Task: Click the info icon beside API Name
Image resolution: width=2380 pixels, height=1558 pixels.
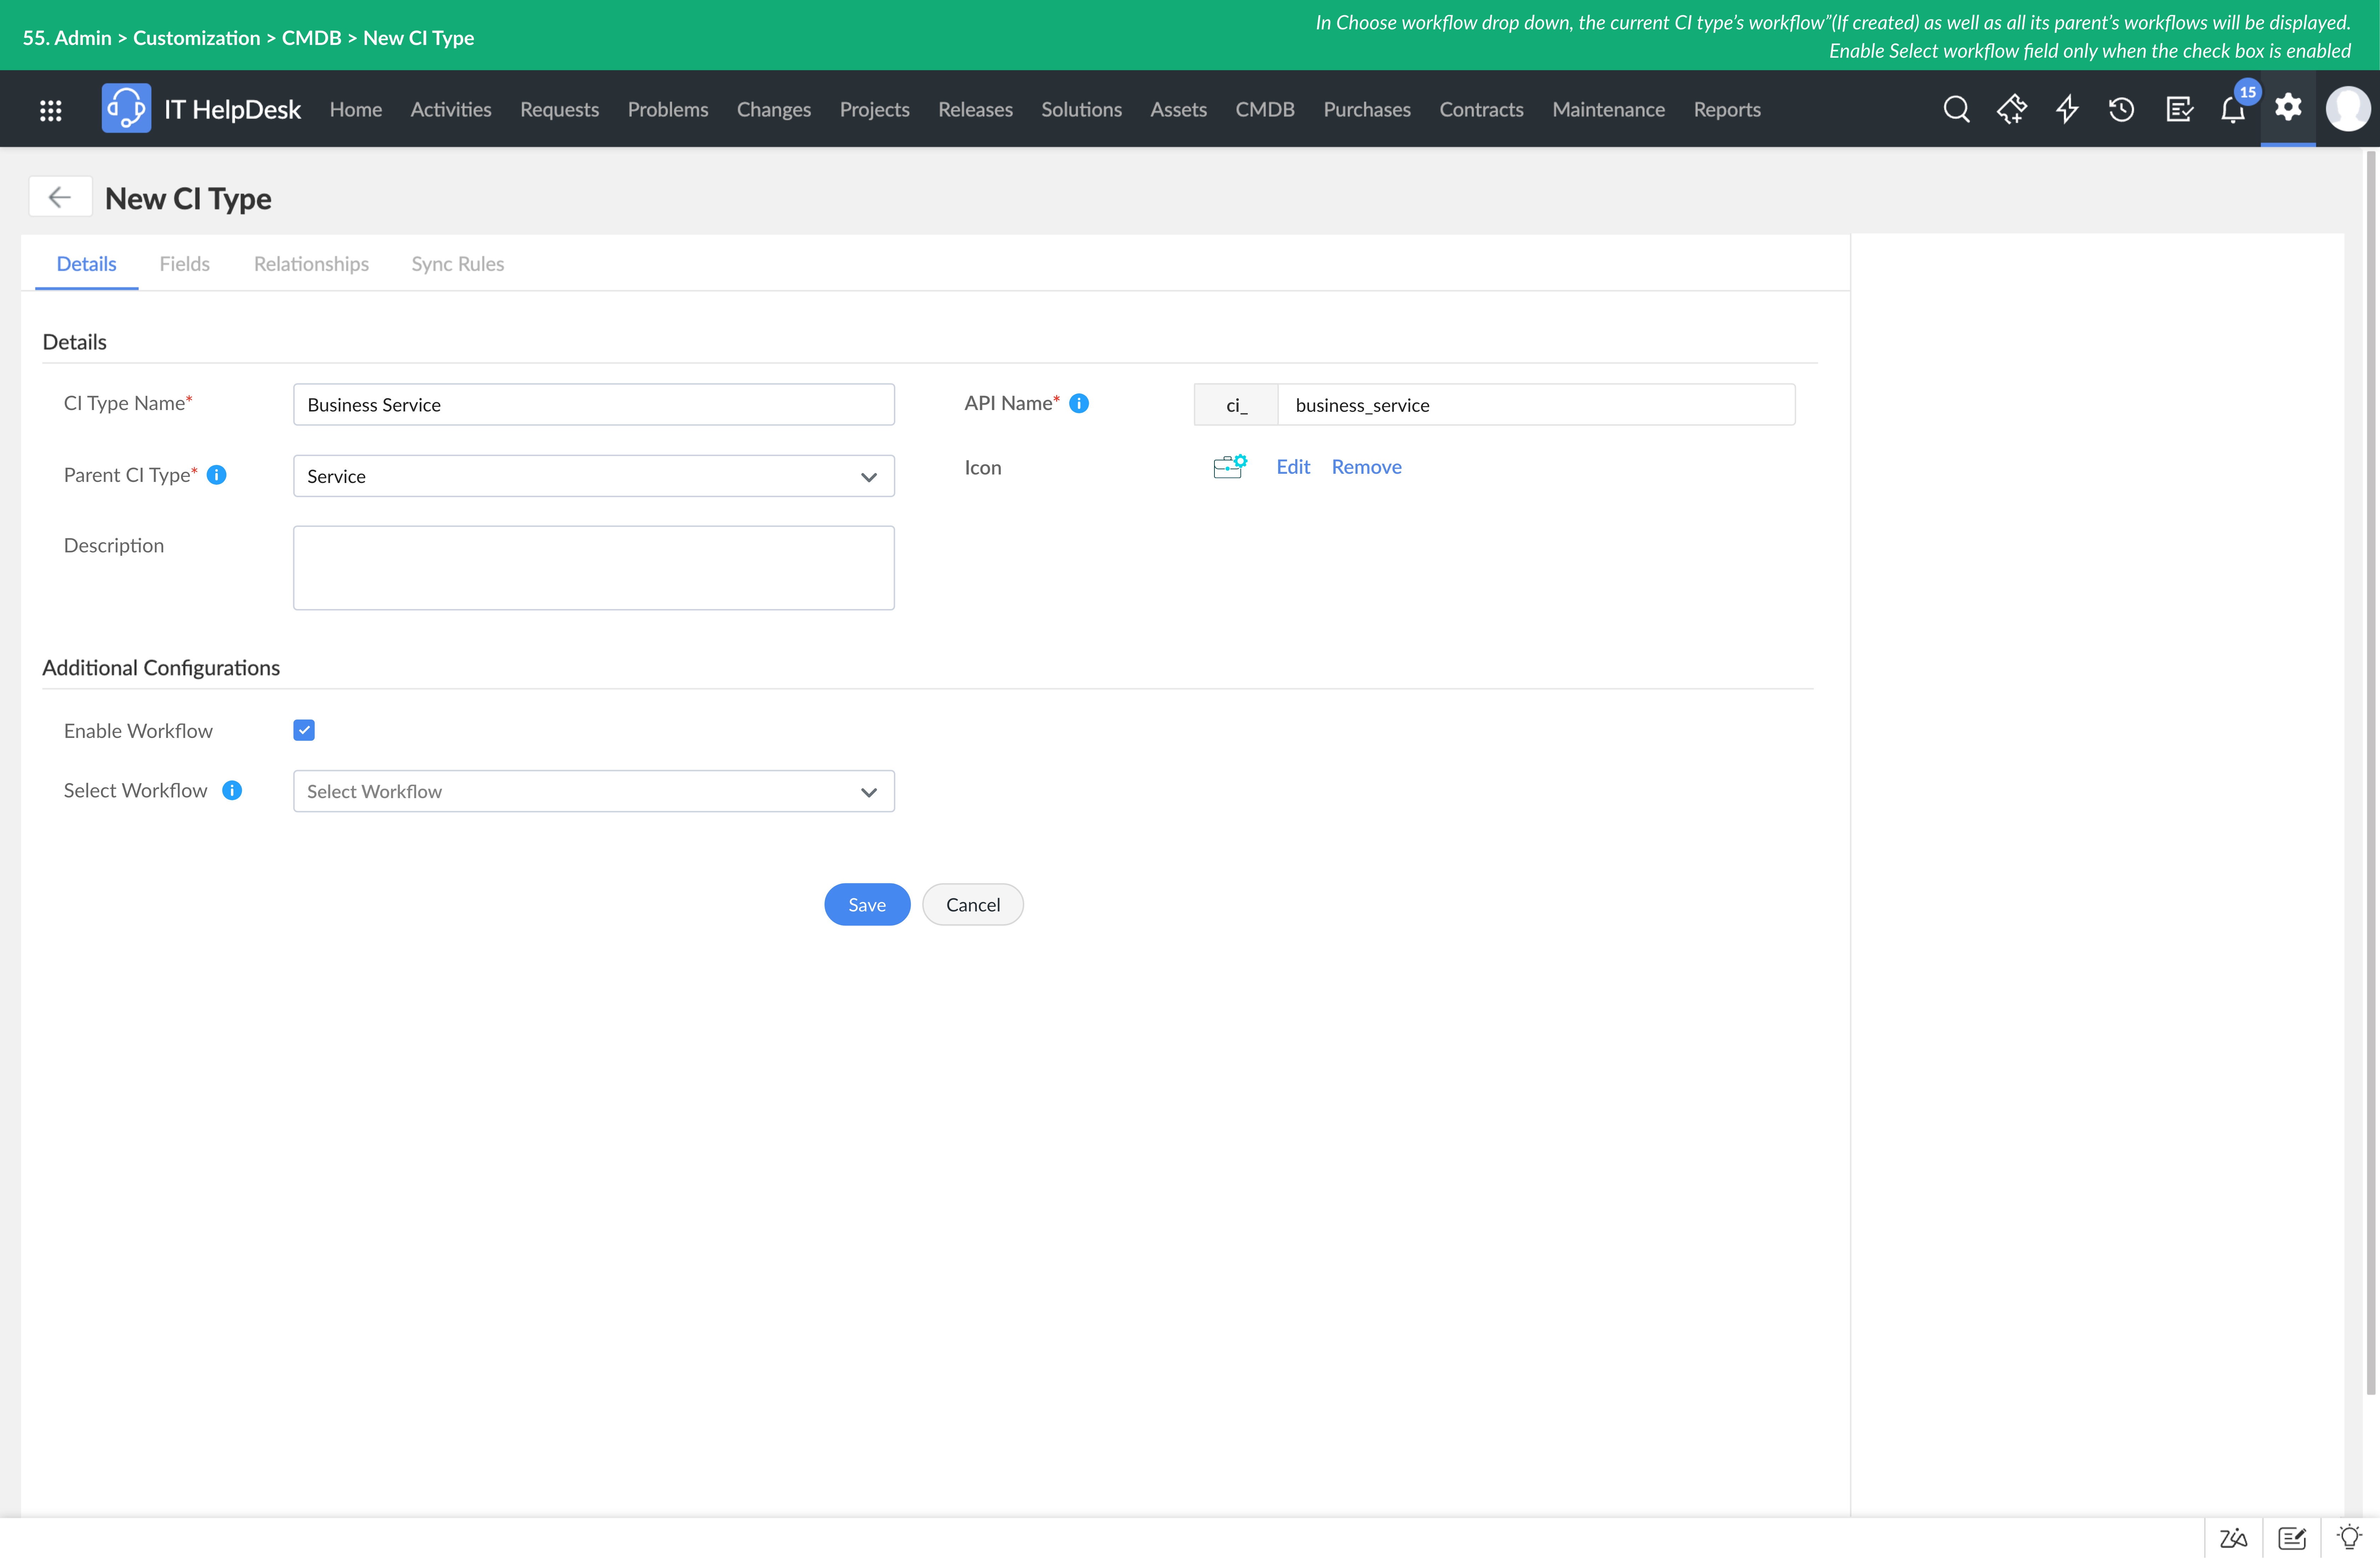Action: point(1079,403)
